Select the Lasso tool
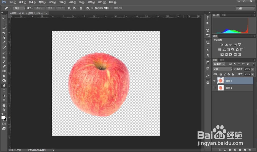The width and height of the screenshot is (257, 152). click(4, 28)
